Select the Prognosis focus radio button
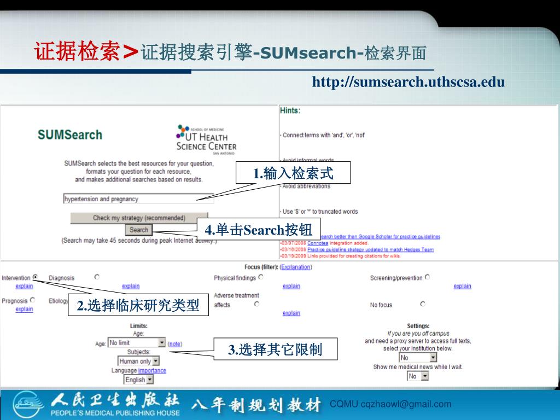Viewport: 560px width, 420px height. 32,300
